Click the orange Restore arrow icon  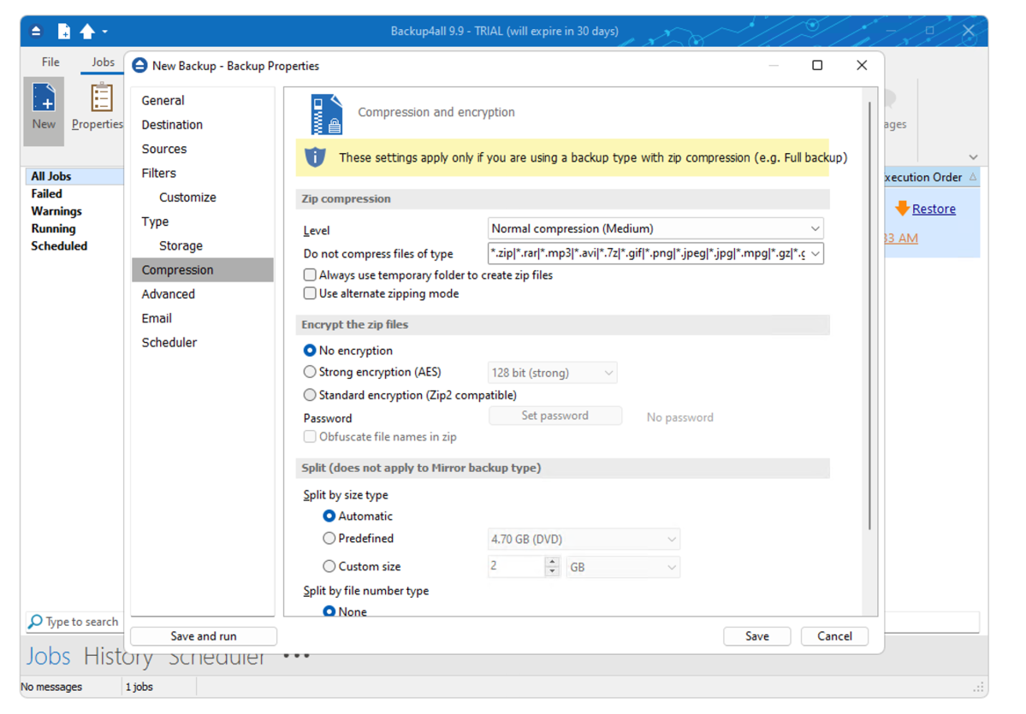click(x=902, y=209)
